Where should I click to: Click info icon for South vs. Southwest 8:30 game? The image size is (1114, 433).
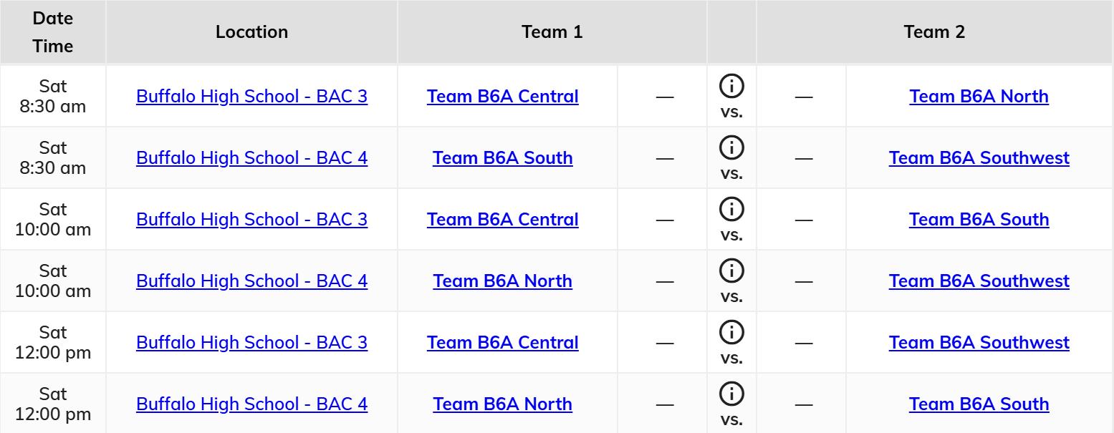coord(731,148)
